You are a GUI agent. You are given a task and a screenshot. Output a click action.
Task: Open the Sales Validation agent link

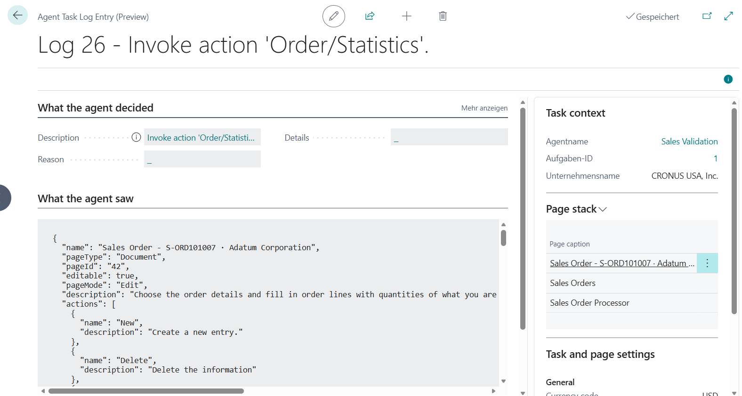(x=689, y=142)
